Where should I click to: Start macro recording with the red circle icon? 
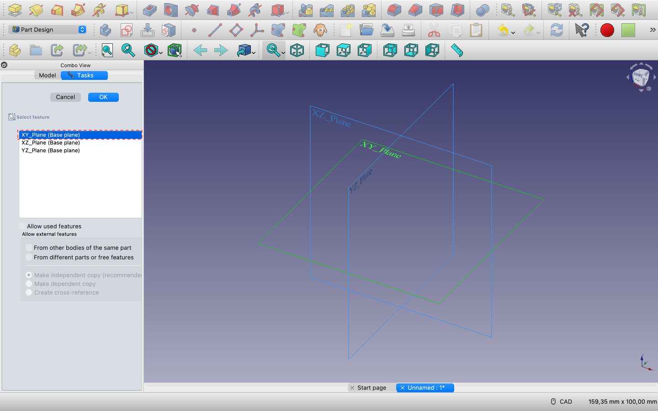click(x=607, y=30)
